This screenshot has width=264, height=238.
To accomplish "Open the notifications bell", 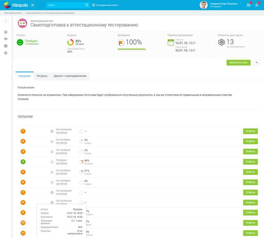I will tap(257, 5).
